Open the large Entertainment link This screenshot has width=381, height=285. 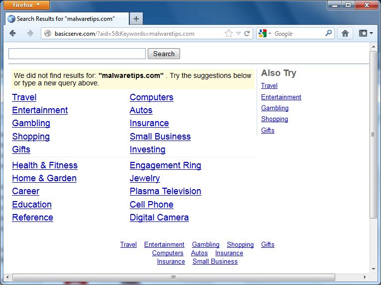click(x=40, y=110)
